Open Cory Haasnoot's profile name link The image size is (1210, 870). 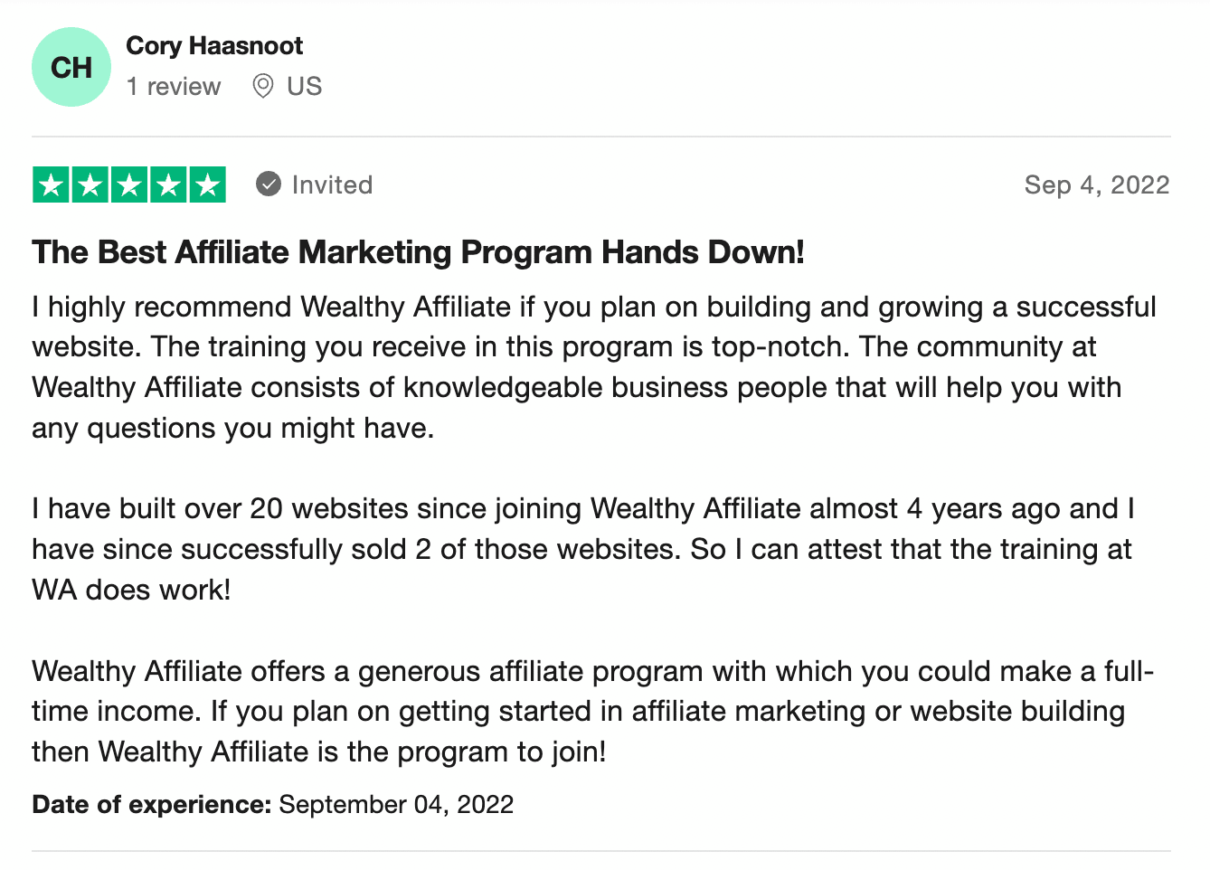(x=214, y=46)
